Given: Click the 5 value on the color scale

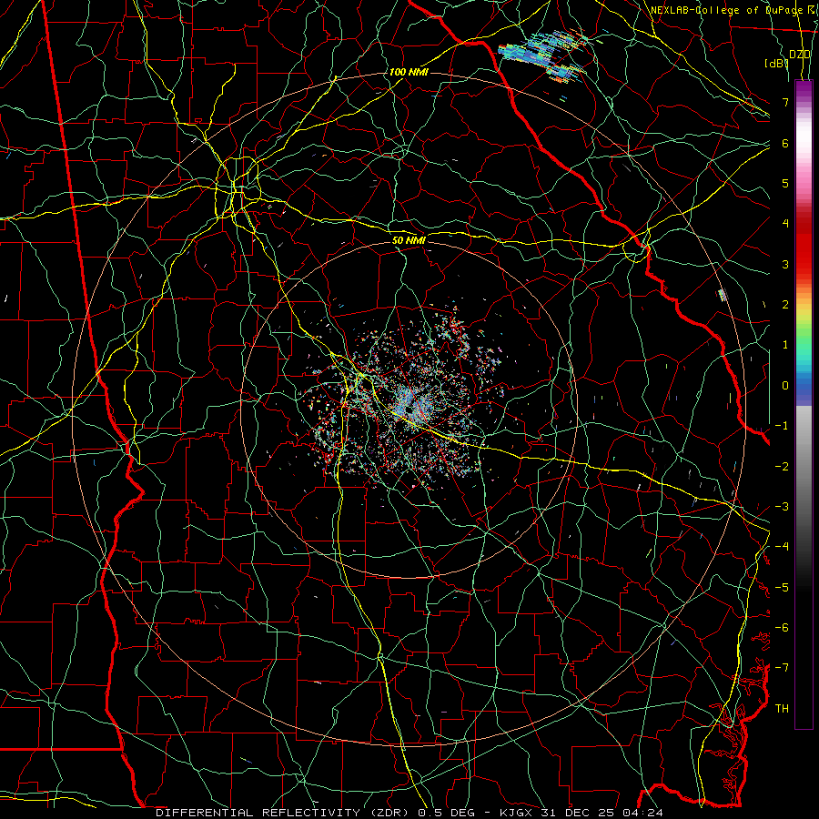Looking at the screenshot, I should click(x=785, y=183).
